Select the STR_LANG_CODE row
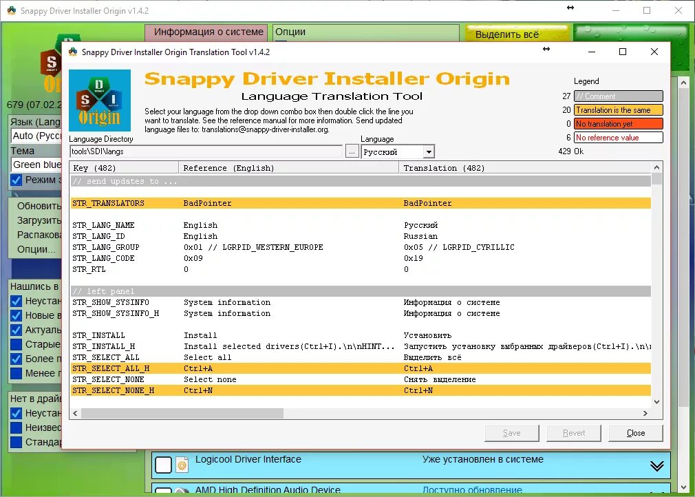This screenshot has width=695, height=497. (x=361, y=258)
